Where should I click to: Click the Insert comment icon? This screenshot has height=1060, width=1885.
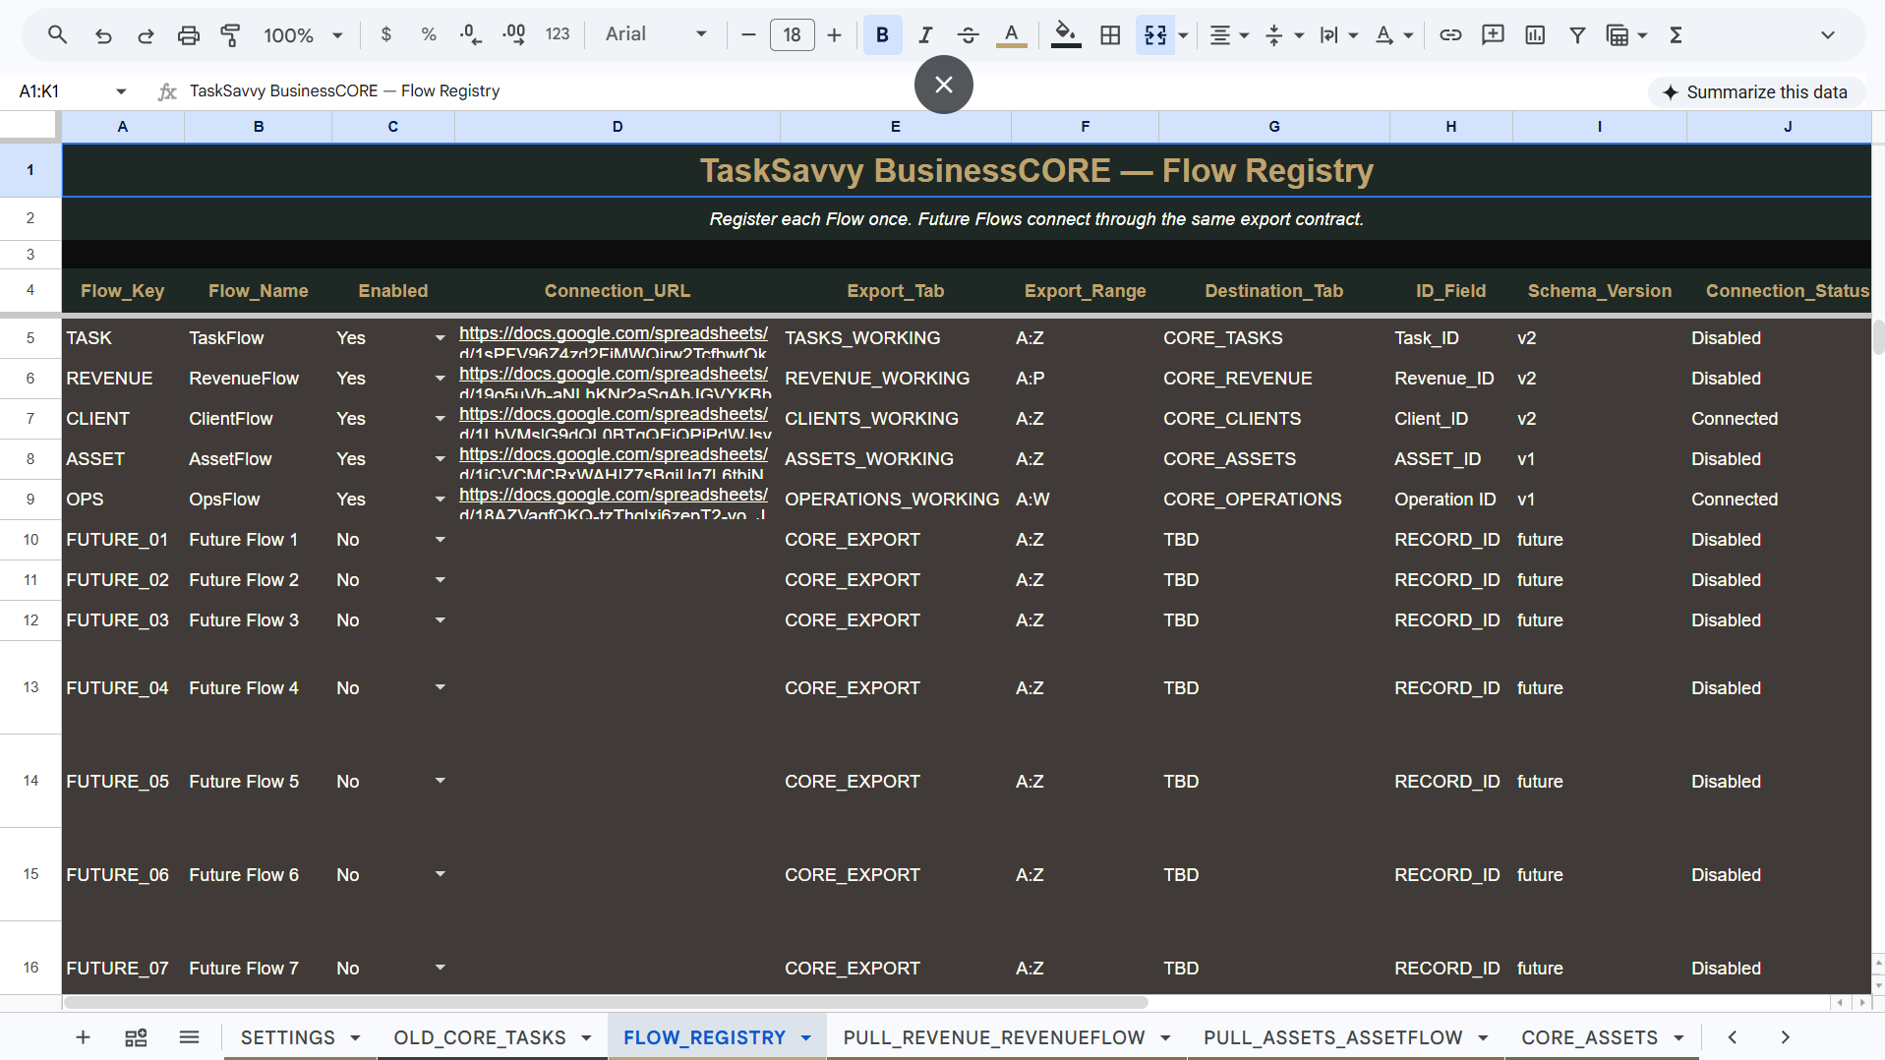point(1493,35)
